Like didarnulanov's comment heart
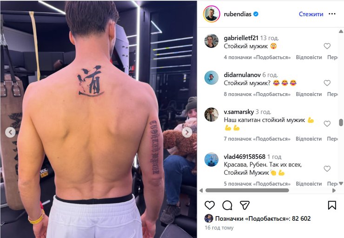The width and height of the screenshot is (344, 238). (327, 83)
